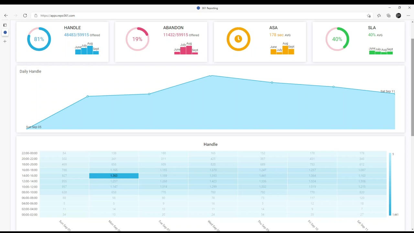Click the Handle heatmap title

pos(211,144)
